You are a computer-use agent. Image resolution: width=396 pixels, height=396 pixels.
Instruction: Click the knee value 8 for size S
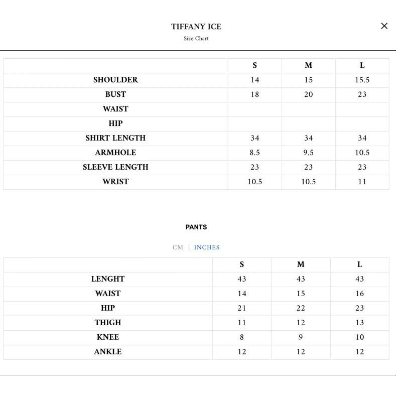[242, 337]
